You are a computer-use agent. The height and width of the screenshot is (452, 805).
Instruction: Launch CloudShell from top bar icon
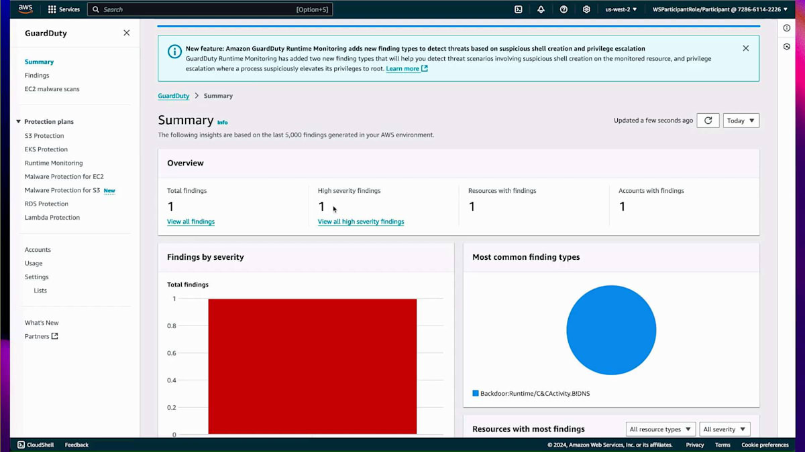[x=518, y=9]
